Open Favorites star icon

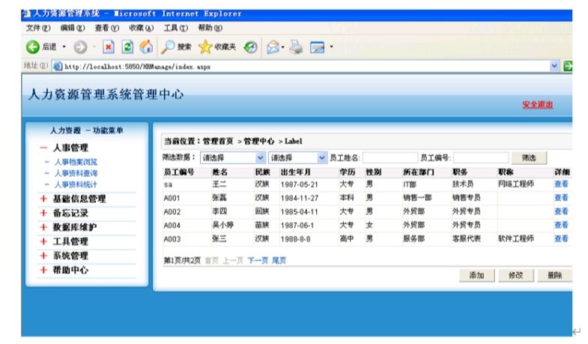pos(205,47)
